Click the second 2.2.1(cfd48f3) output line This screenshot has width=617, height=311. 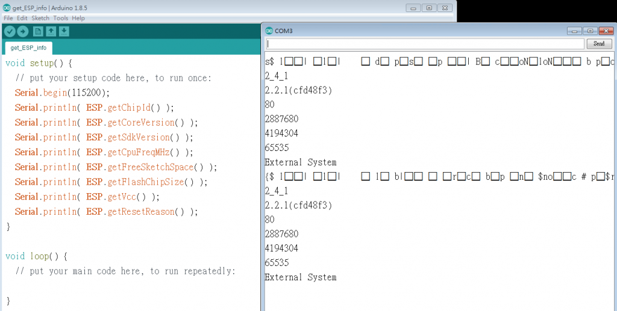[298, 205]
